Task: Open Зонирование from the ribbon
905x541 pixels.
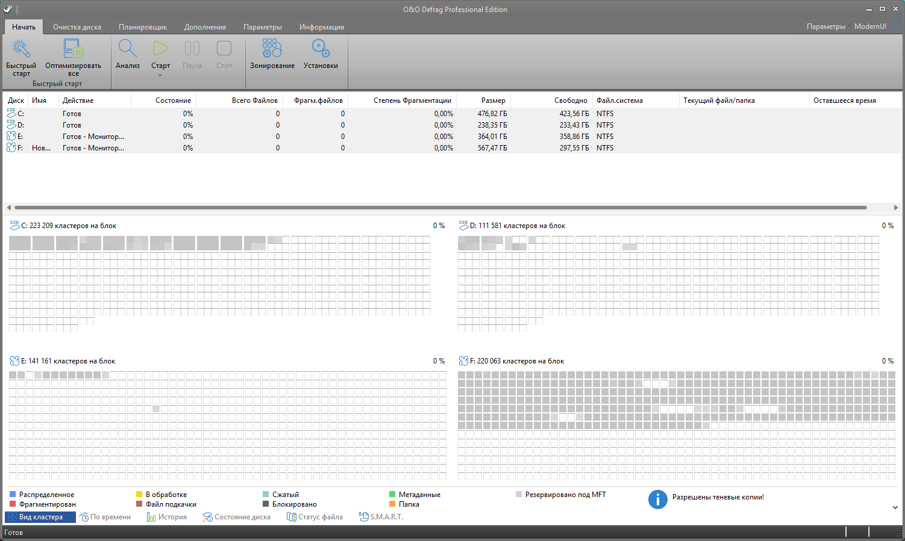Action: point(272,49)
